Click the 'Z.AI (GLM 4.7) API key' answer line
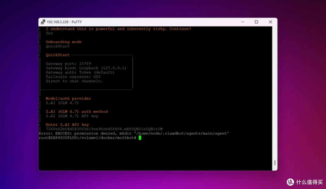Screen dimensions: 326x189 click(x=72, y=116)
